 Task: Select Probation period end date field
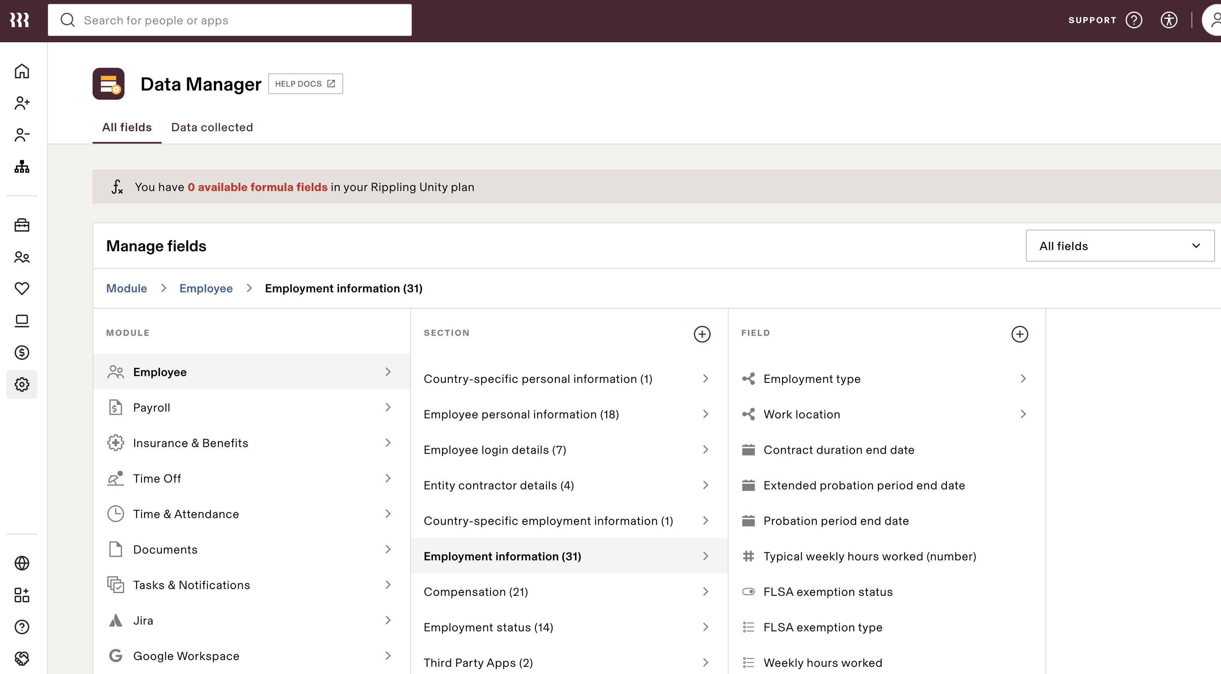886,520
